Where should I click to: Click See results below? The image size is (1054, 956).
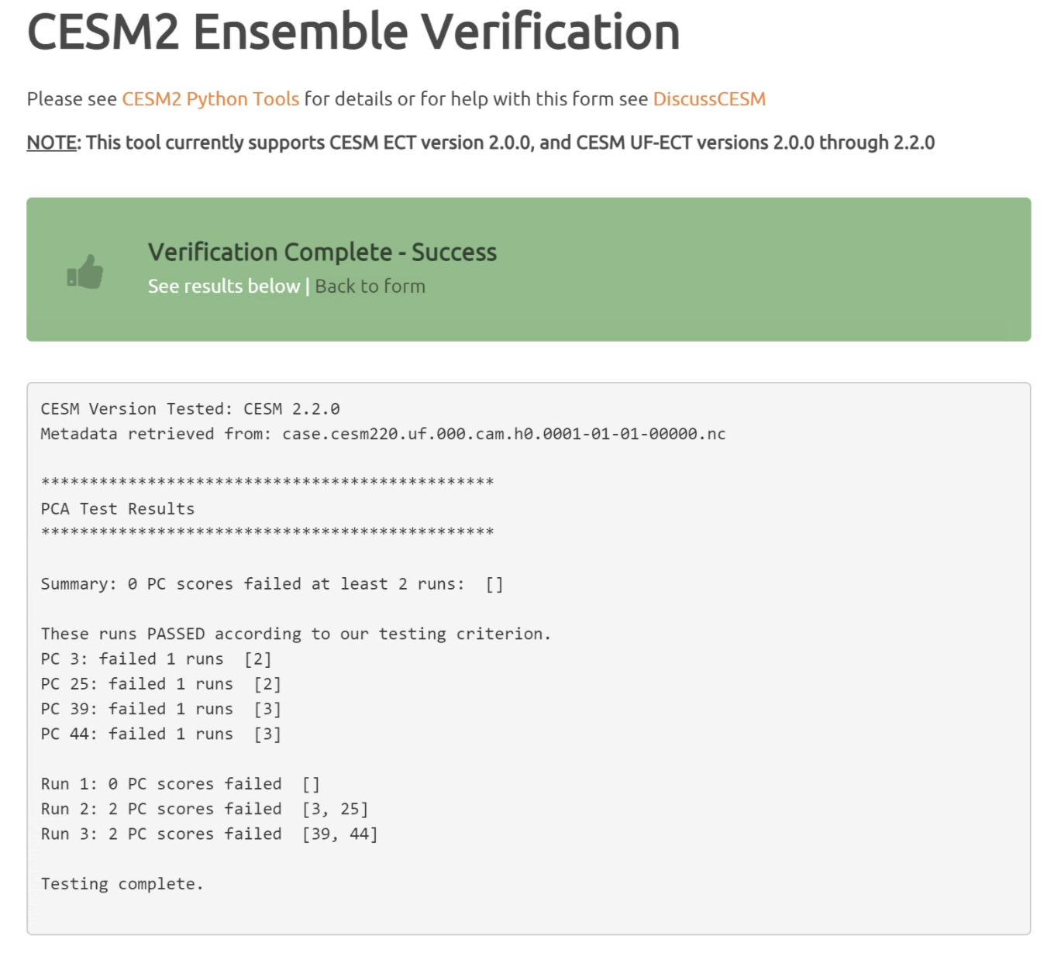point(223,286)
